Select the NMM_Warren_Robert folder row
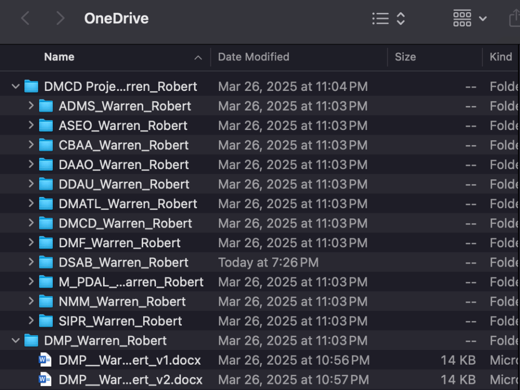This screenshot has width=520, height=390. point(122,302)
